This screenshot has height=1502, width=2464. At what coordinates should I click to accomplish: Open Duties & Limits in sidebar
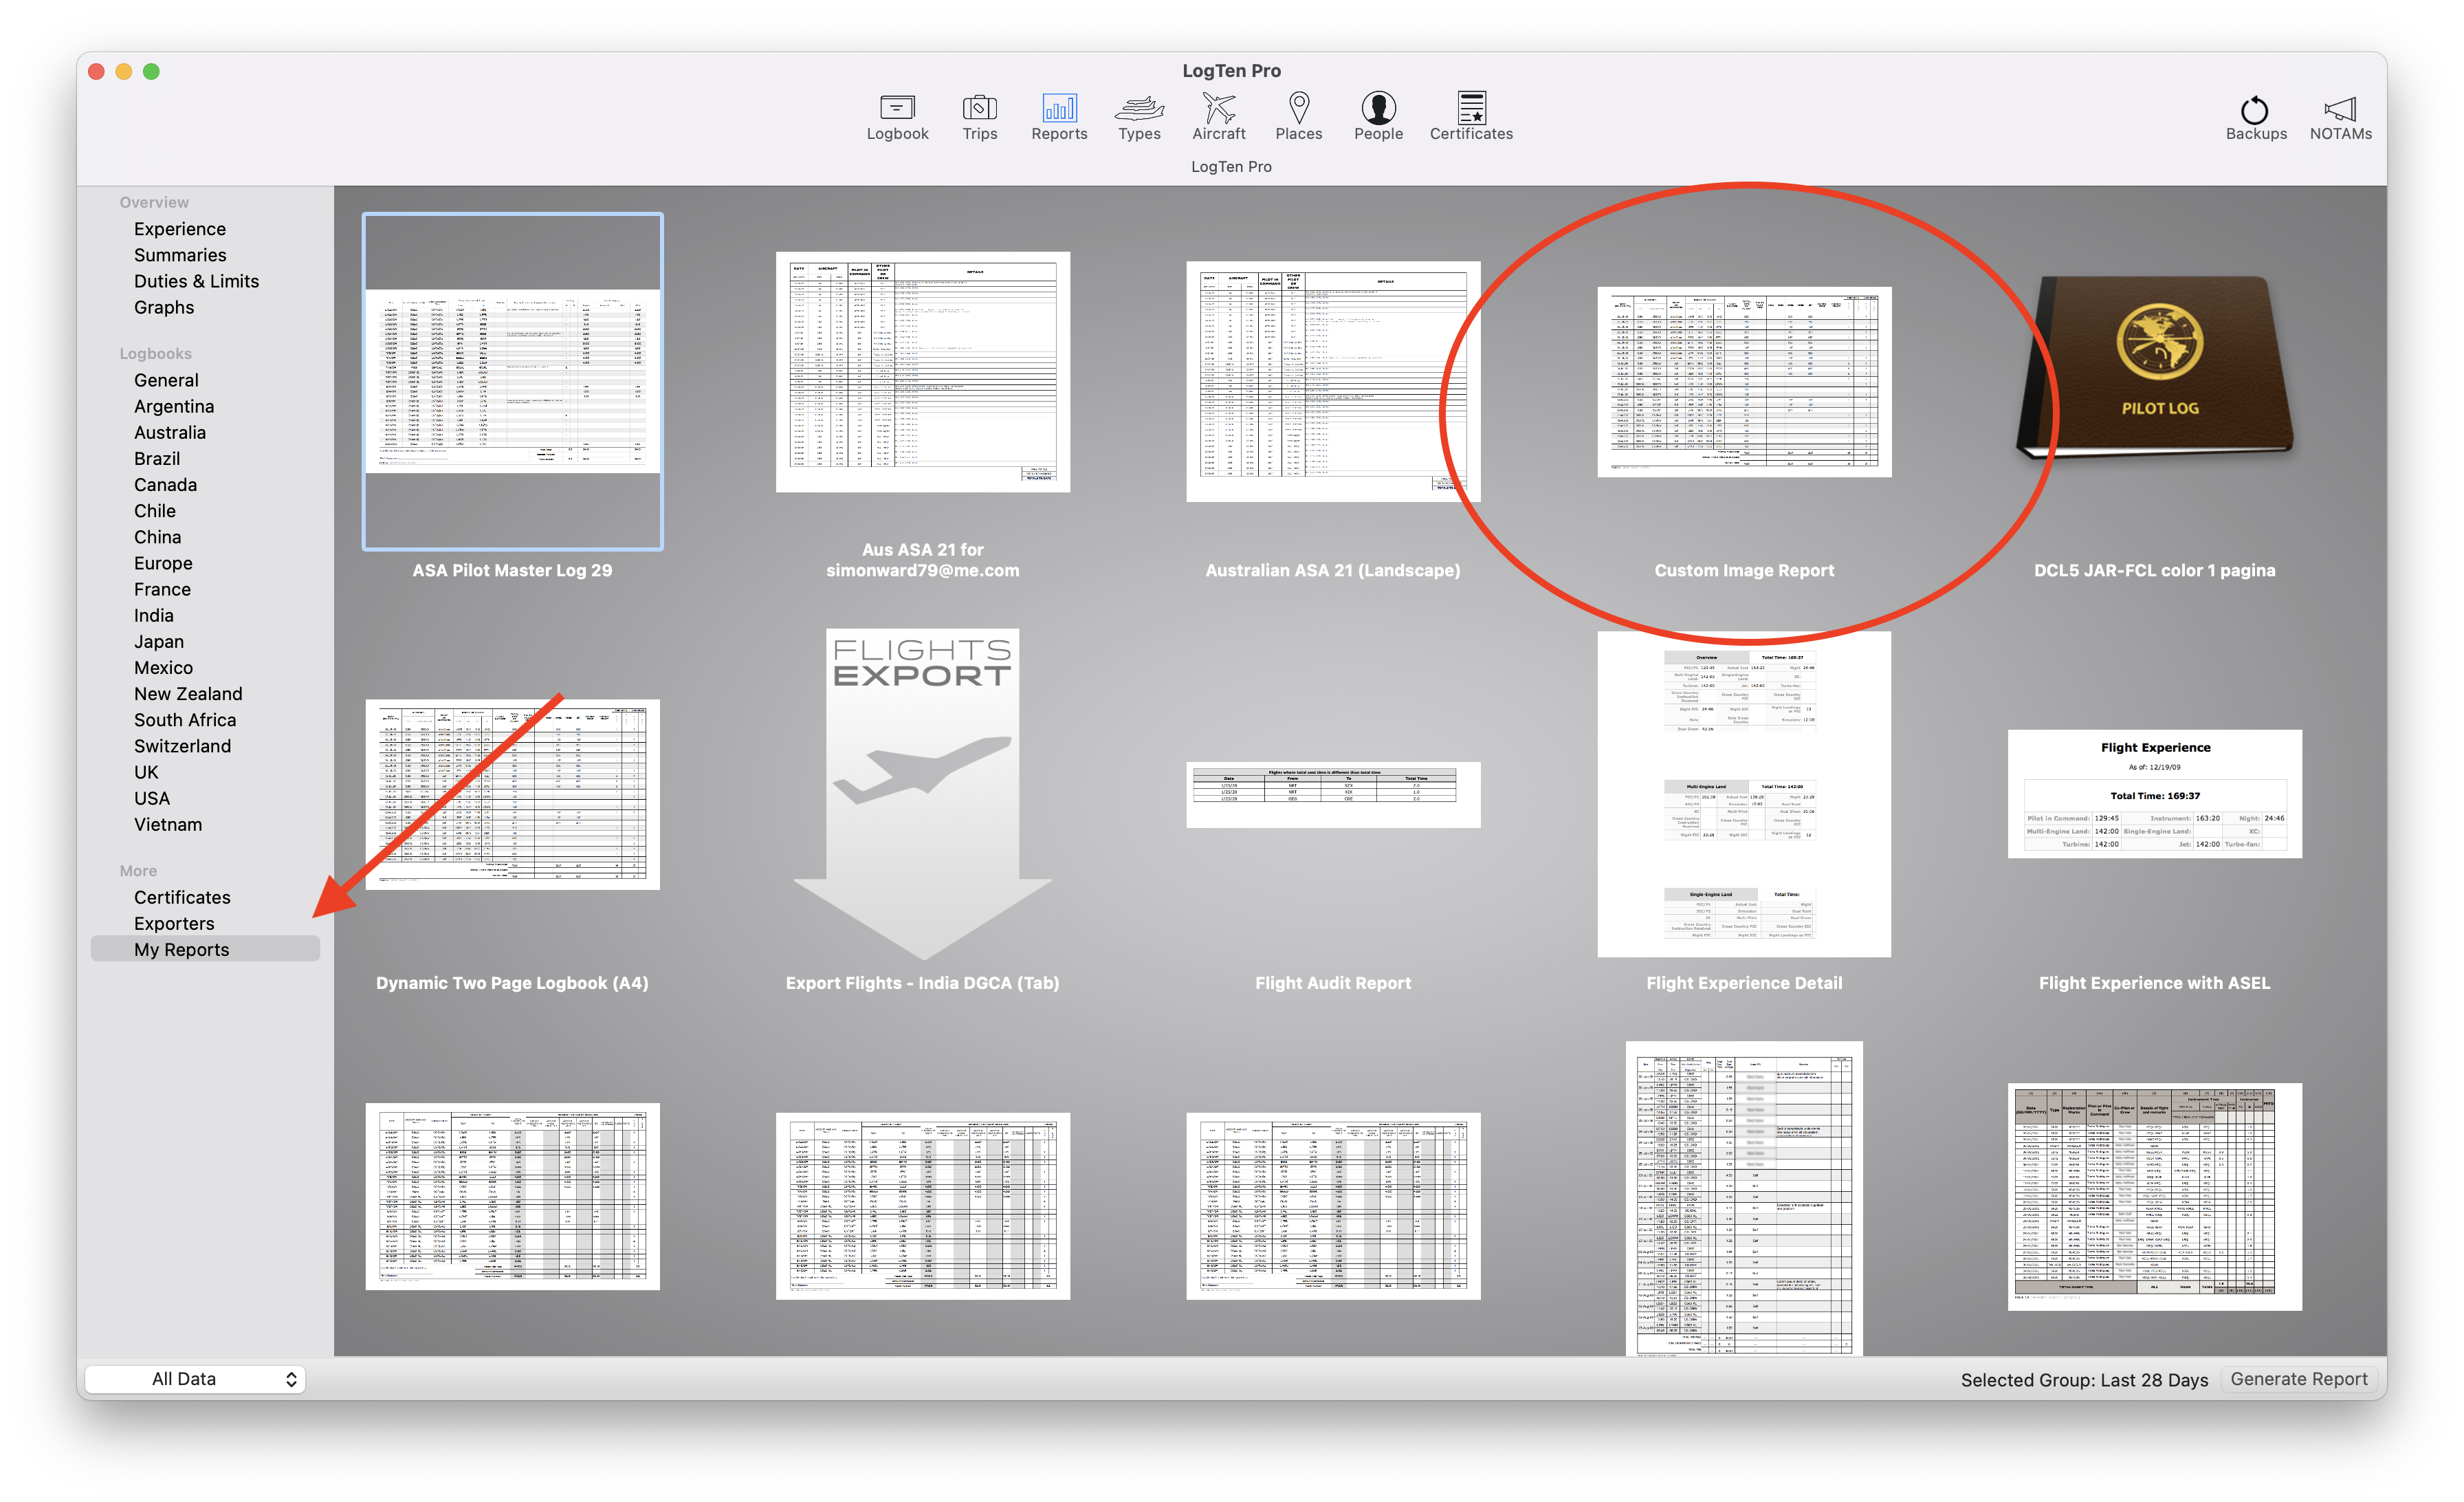click(x=196, y=281)
